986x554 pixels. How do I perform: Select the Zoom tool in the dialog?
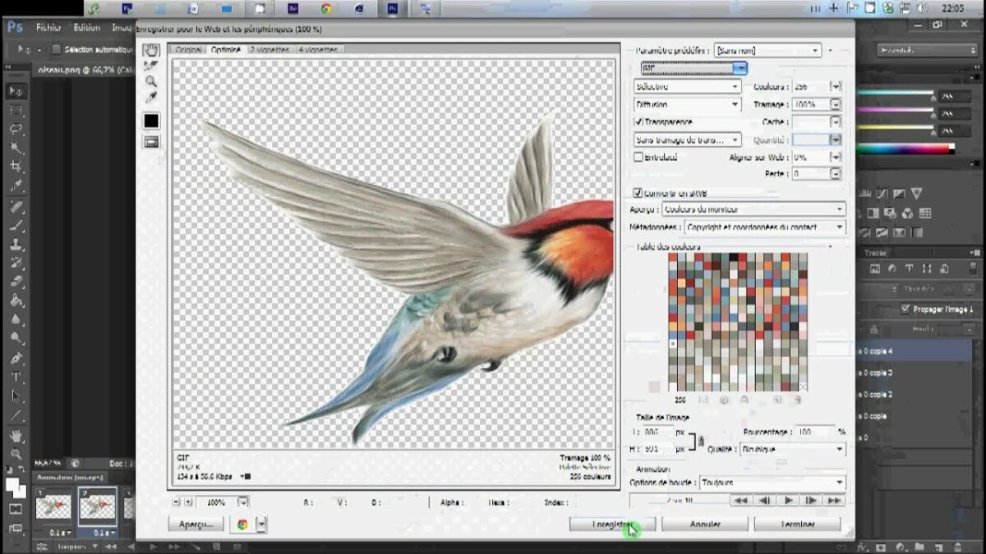pos(151,81)
